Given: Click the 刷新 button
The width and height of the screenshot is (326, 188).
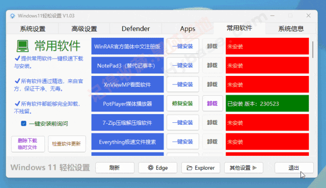Looking at the screenshot, I should point(115,168).
